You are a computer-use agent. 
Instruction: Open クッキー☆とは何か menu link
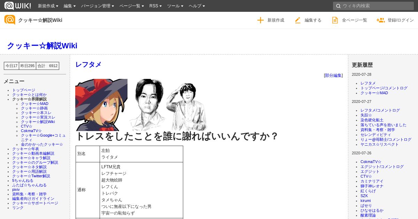[29, 95]
